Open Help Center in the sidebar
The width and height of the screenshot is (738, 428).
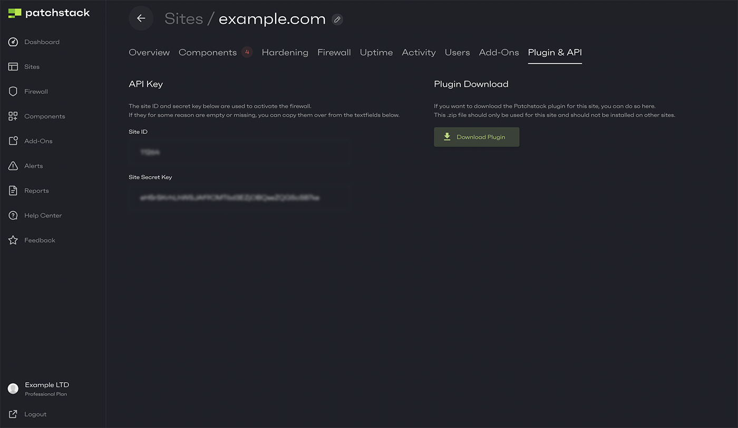pyautogui.click(x=43, y=216)
